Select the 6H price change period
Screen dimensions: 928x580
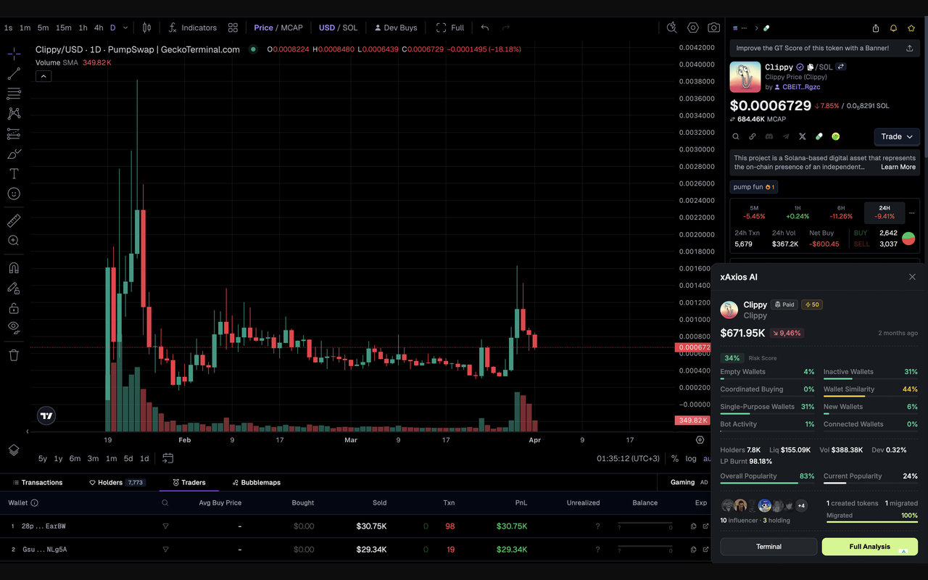click(x=841, y=212)
